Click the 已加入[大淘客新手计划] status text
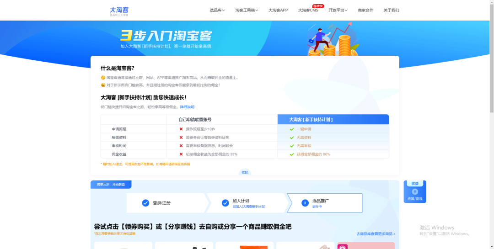 tap(249, 207)
